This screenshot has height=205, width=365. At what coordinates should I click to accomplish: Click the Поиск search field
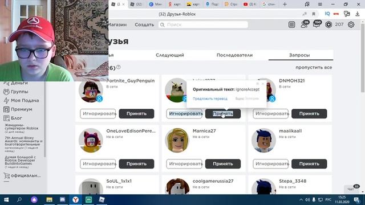[203, 24]
